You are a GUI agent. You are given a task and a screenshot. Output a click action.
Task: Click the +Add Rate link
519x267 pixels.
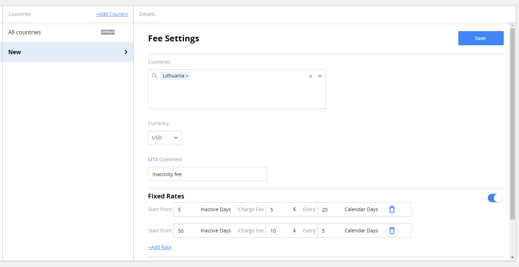tap(160, 247)
